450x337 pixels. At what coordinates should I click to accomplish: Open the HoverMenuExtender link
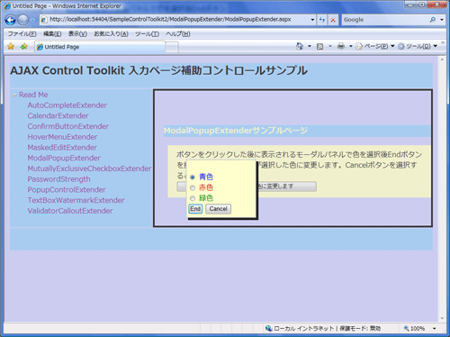click(x=62, y=137)
